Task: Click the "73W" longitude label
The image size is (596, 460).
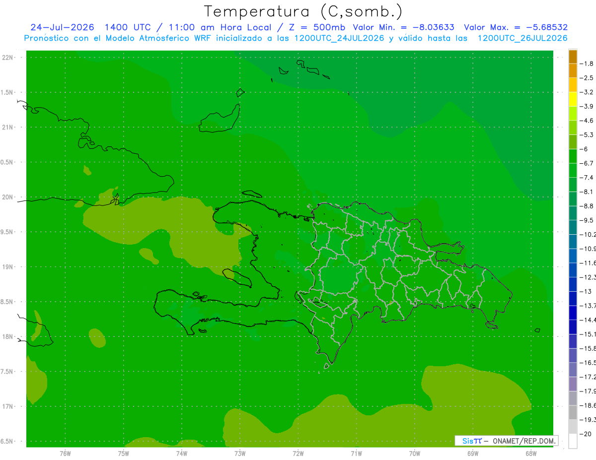Action: 240,454
